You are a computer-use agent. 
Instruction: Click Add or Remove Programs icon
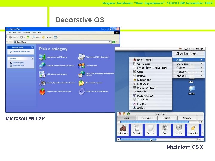(42, 74)
